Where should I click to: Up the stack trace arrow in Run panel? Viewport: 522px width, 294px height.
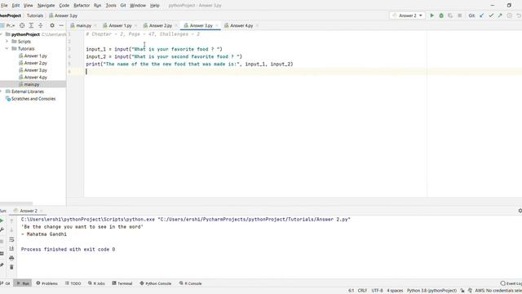(11, 220)
